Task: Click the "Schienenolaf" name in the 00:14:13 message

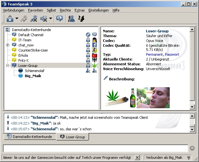Action: (44, 117)
